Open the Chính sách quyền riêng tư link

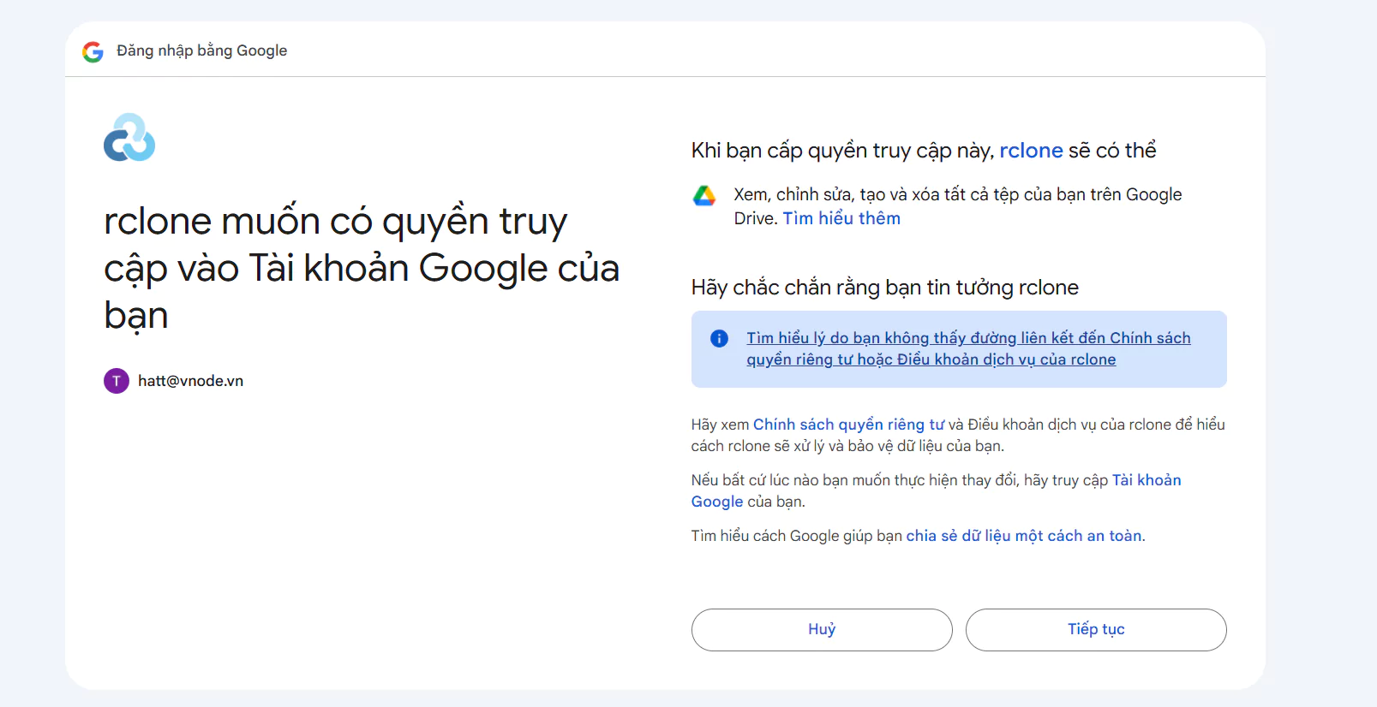click(x=848, y=425)
